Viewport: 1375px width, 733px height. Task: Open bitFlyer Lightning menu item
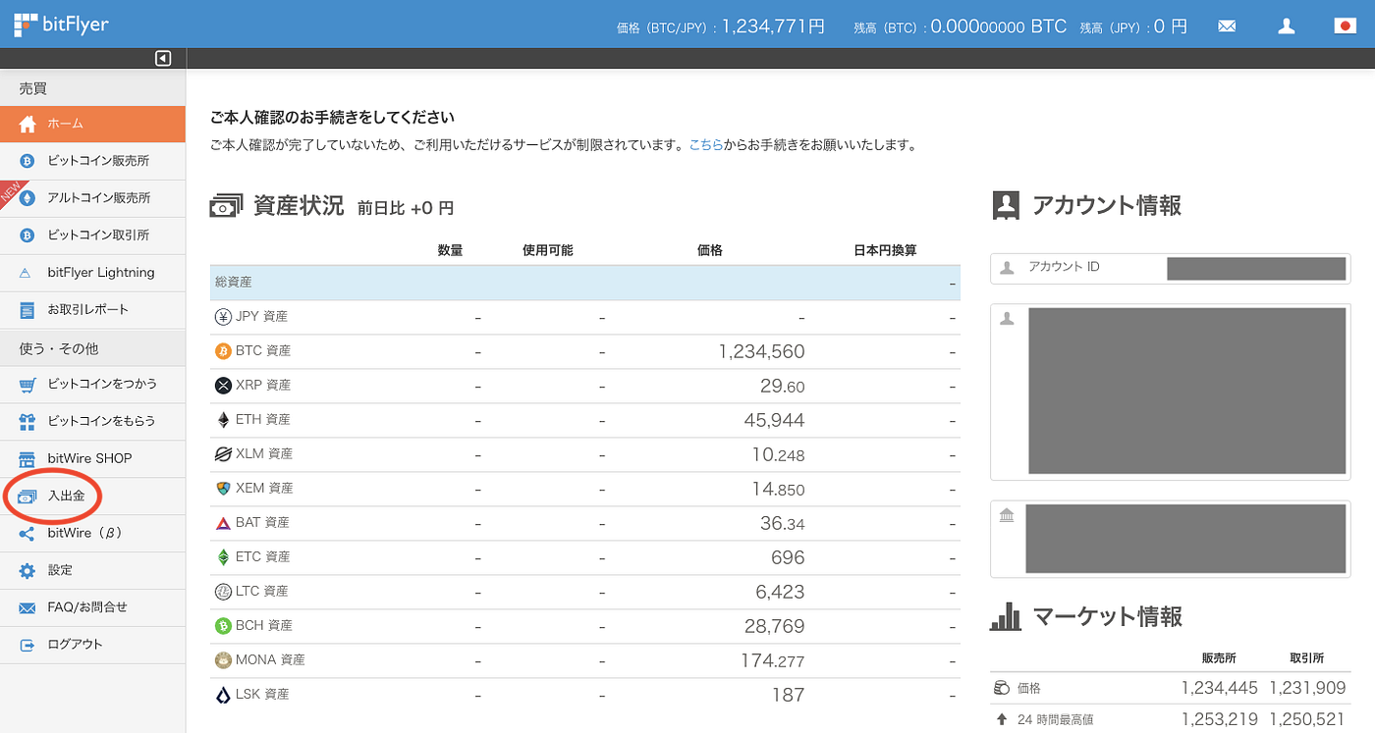[92, 273]
